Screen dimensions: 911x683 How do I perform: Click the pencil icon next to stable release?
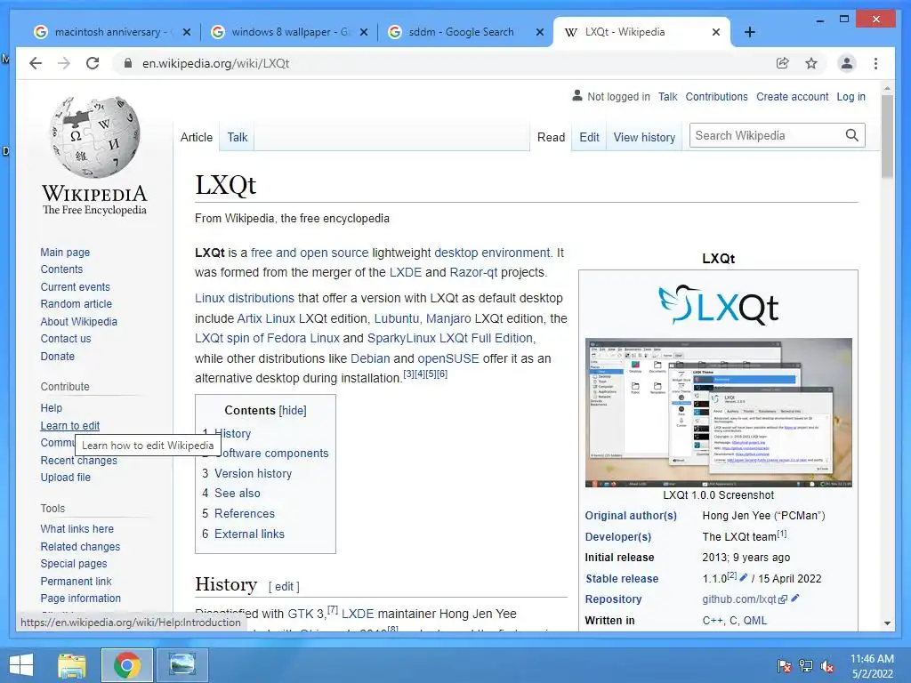[744, 577]
